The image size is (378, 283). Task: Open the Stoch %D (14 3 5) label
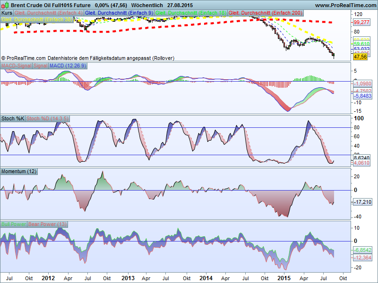(48, 118)
